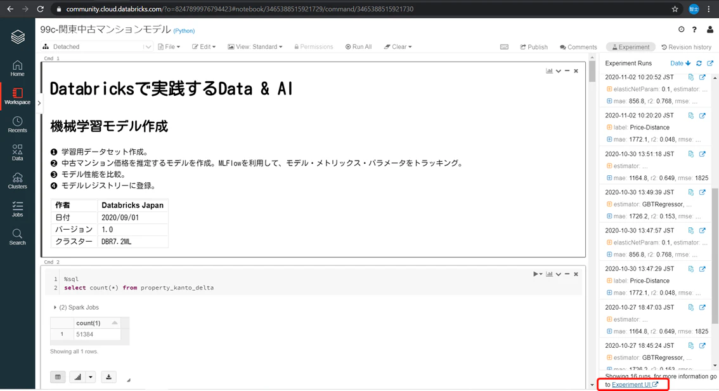Open run 2020-10-30 13:49:39 externally
Image resolution: width=719 pixels, height=391 pixels.
coord(702,192)
